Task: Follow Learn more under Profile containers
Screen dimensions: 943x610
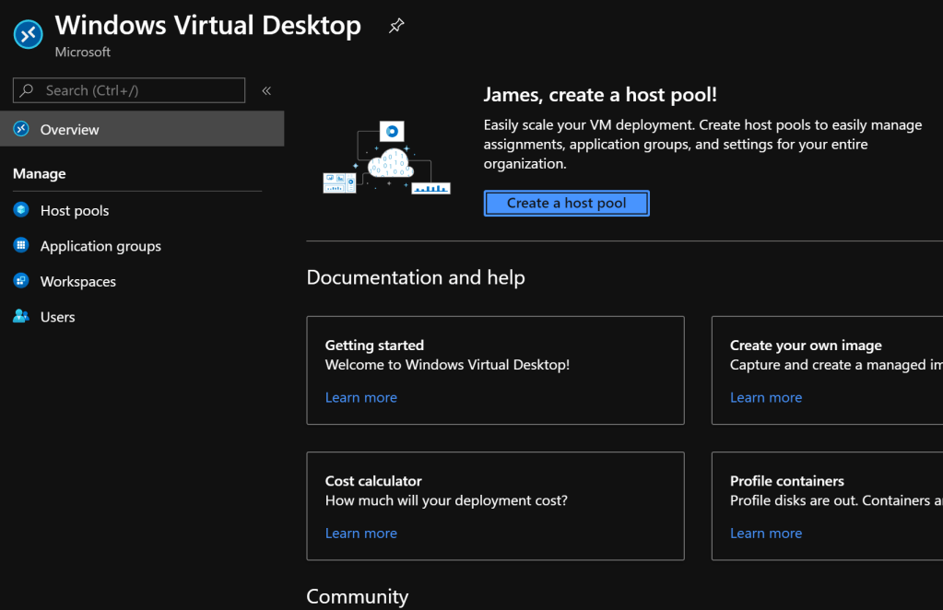Action: (x=766, y=533)
